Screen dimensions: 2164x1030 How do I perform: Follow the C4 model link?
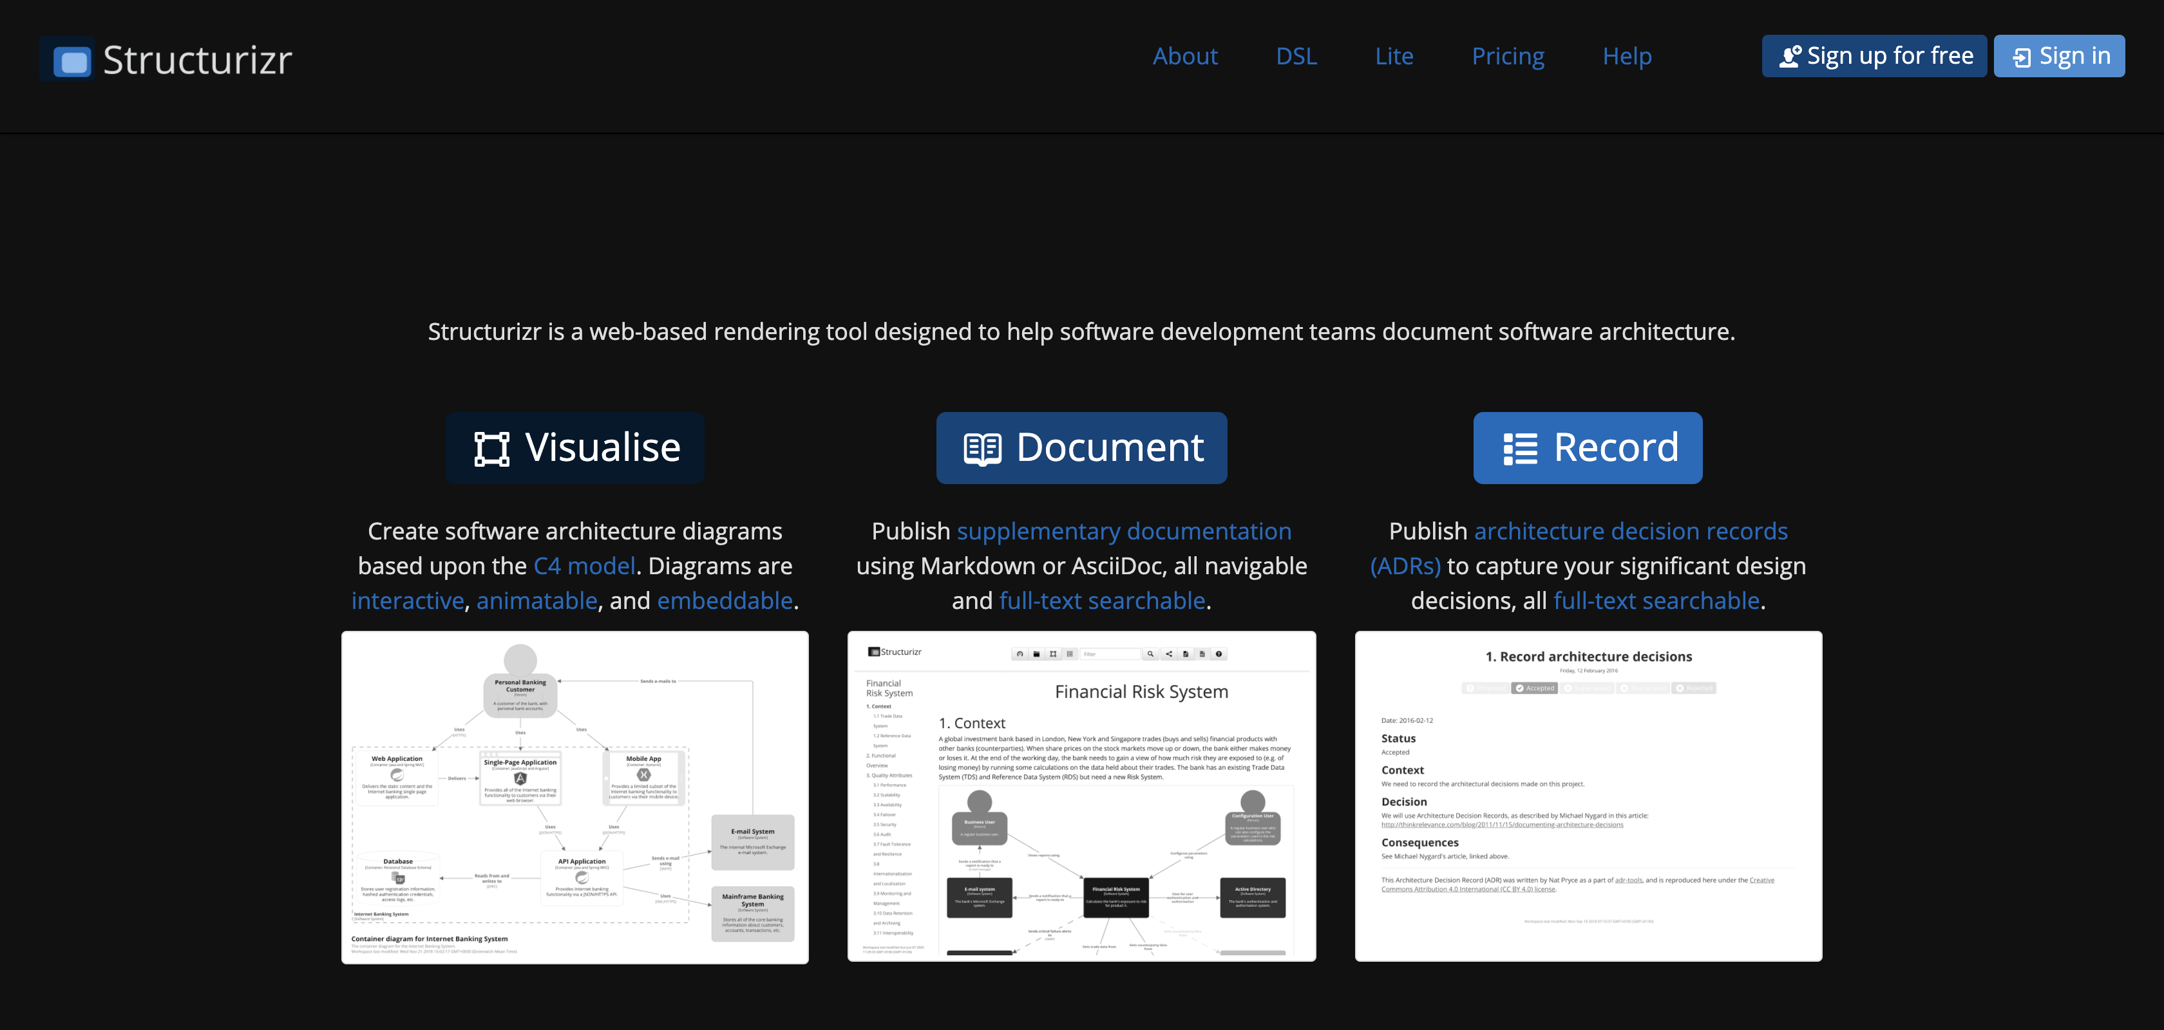[x=585, y=566]
